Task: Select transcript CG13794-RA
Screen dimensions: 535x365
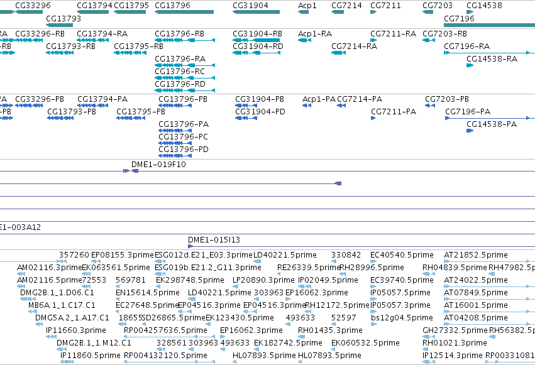Action: [x=102, y=34]
